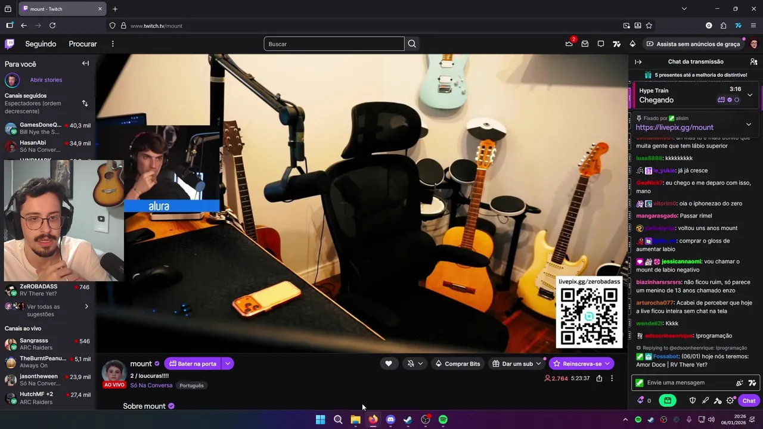Toggle mod view sword icon in chat
Image resolution: width=763 pixels, height=429 pixels.
pos(705,400)
